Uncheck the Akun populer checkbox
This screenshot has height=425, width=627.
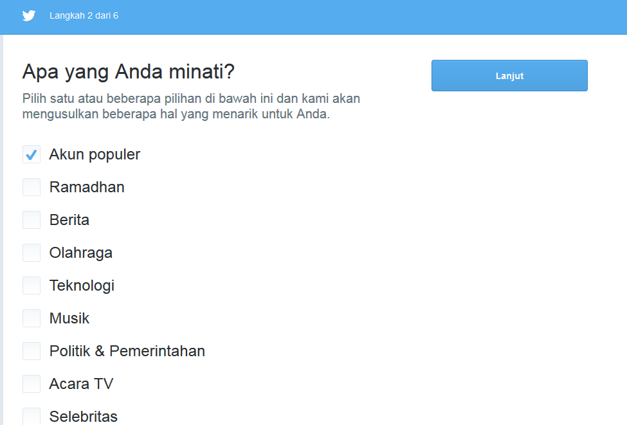click(x=32, y=154)
